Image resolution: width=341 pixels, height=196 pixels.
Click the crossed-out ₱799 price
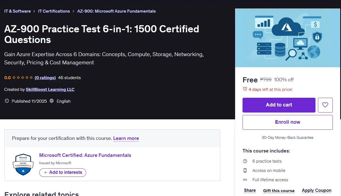(266, 80)
